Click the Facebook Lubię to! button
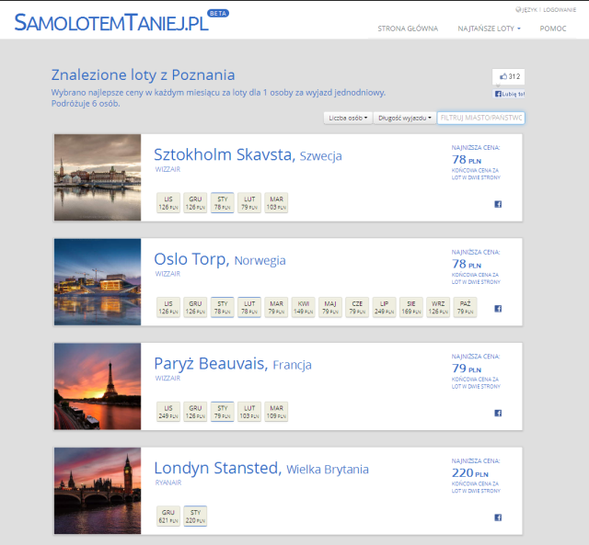589x545 pixels. (509, 94)
